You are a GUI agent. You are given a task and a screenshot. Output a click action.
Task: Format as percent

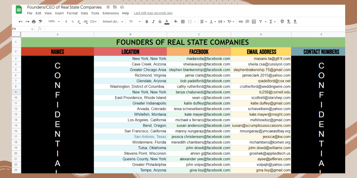click(73, 22)
